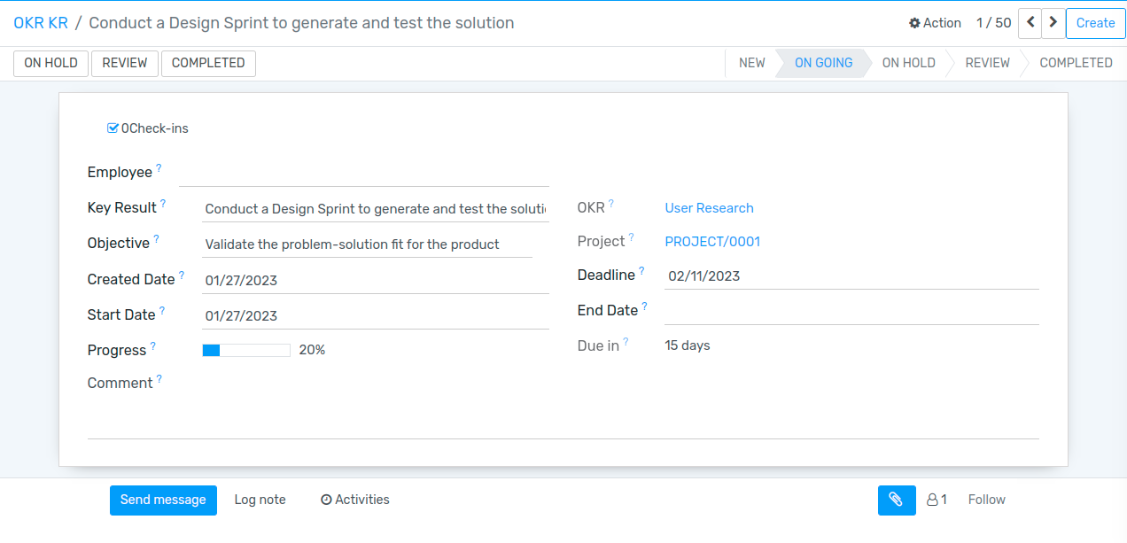Switch status to REVIEW in status bar
Image resolution: width=1127 pixels, height=543 pixels.
click(x=987, y=63)
